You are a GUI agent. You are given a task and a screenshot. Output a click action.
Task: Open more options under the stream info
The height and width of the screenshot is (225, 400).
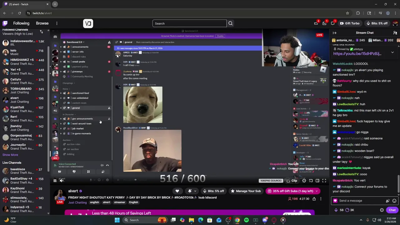pyautogui.click(x=321, y=199)
